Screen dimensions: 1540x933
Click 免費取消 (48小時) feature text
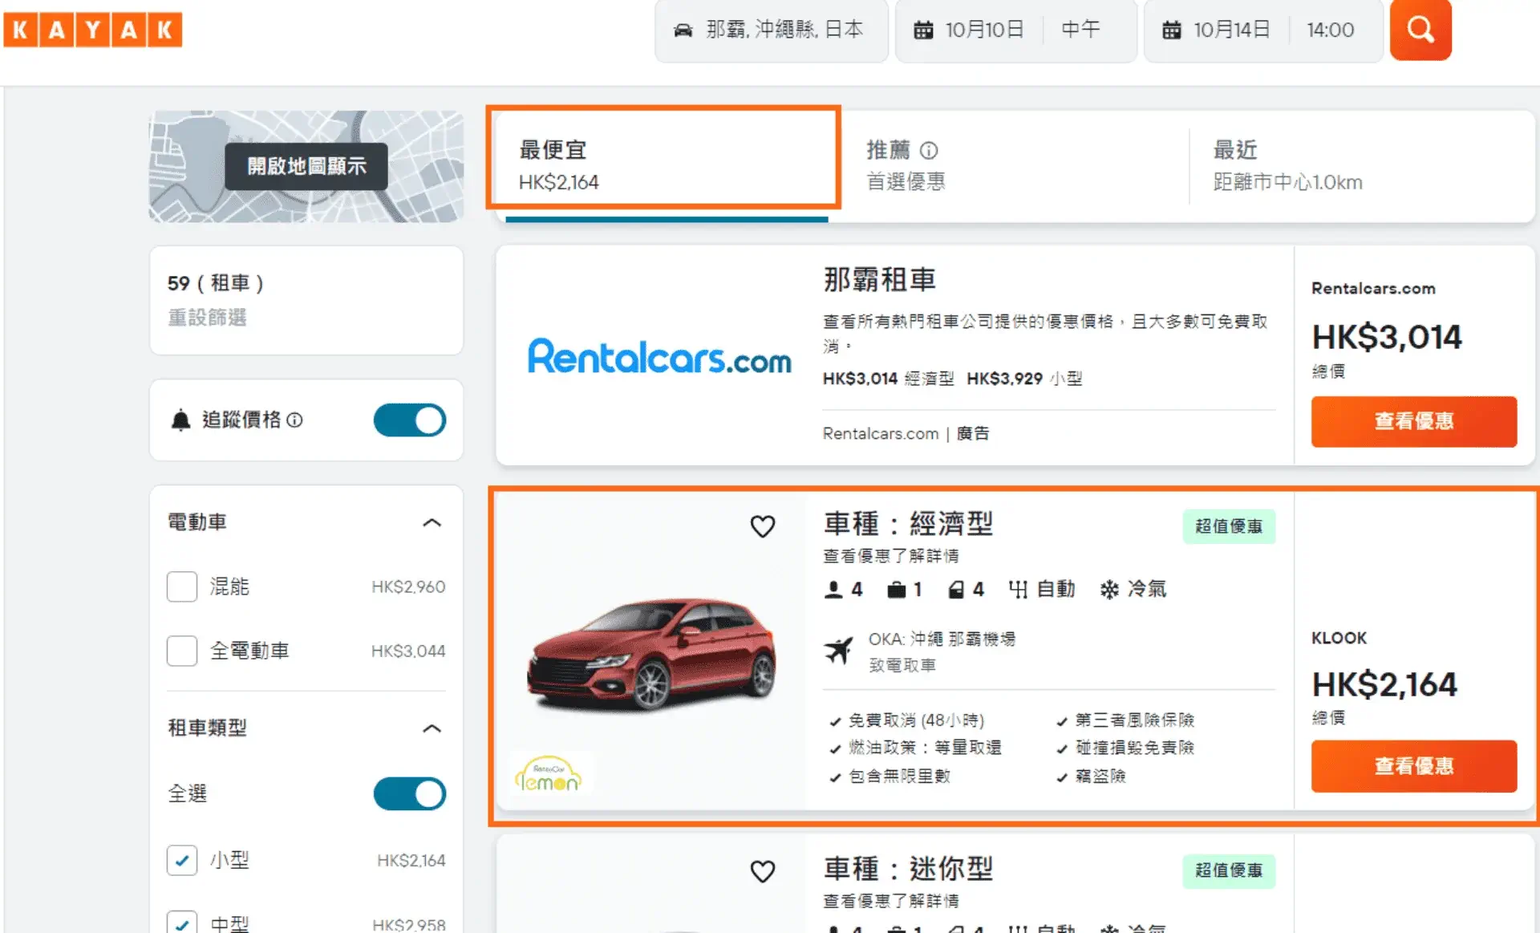(916, 720)
